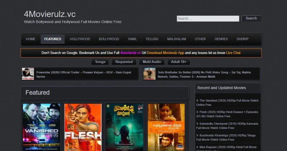Open Mee Raqsam (2020) sidebar link
This screenshot has height=151, width=287.
(226, 148)
